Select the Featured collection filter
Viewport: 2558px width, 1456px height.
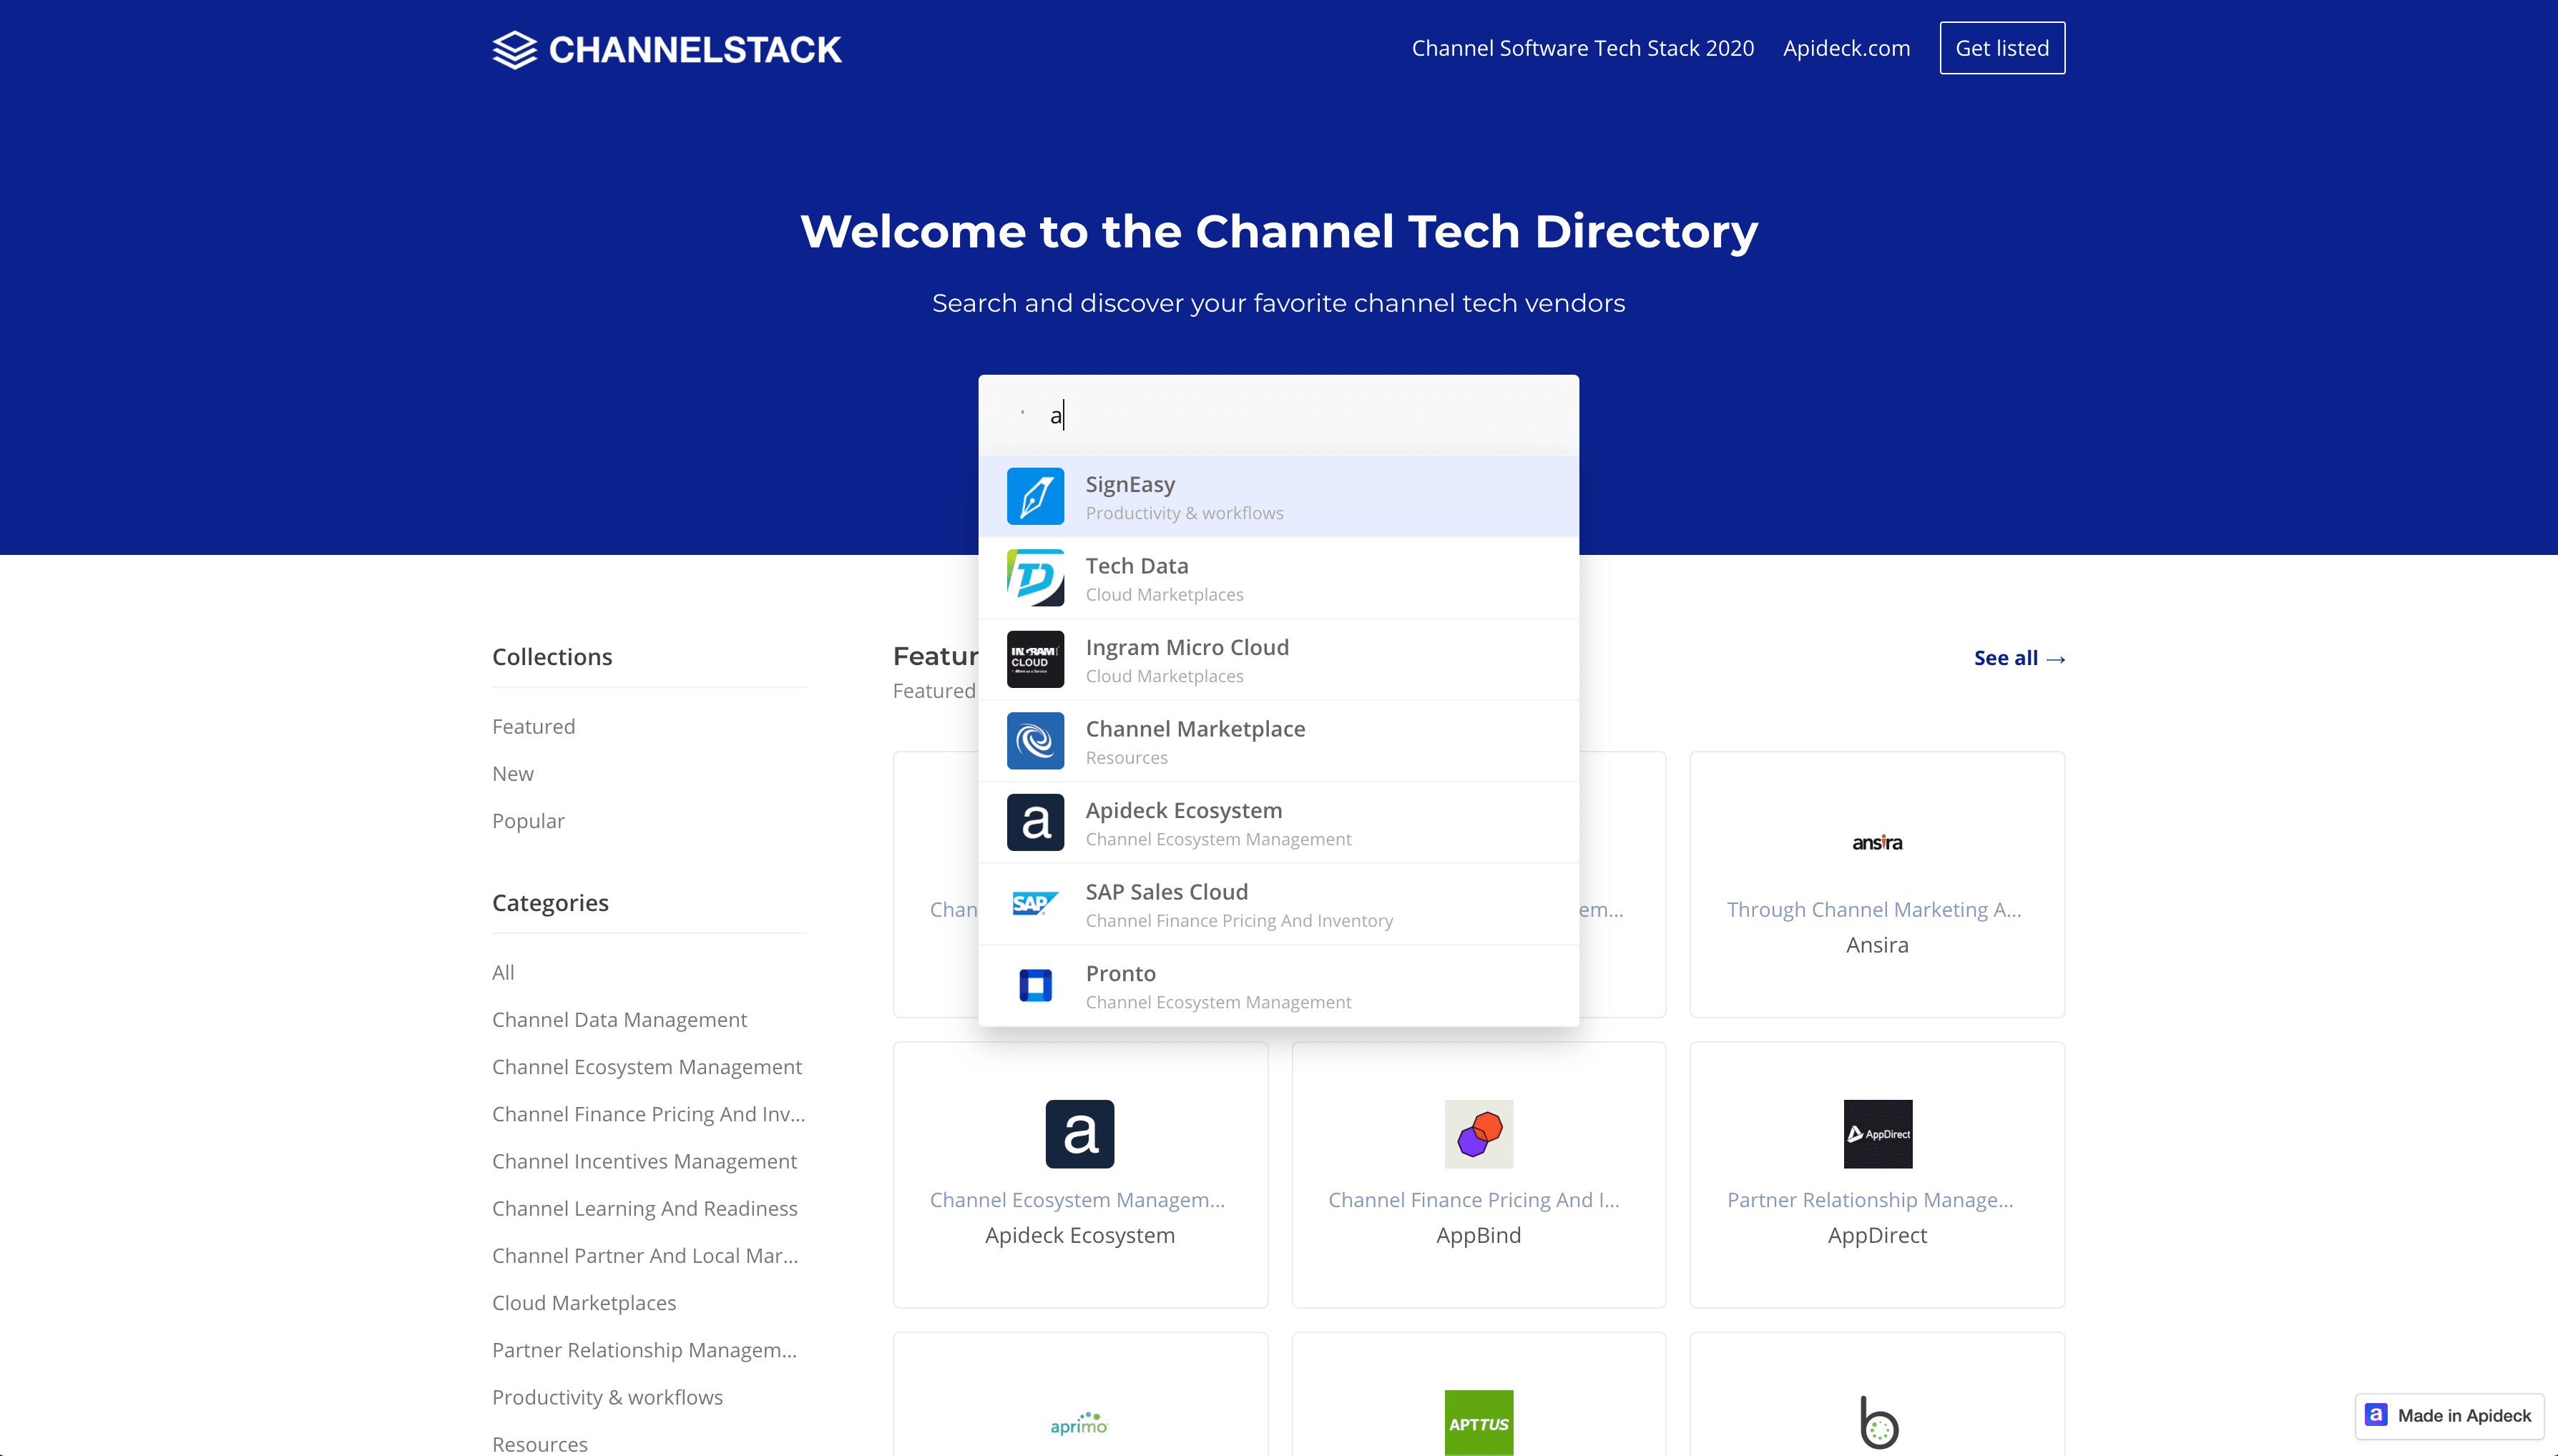[x=533, y=726]
